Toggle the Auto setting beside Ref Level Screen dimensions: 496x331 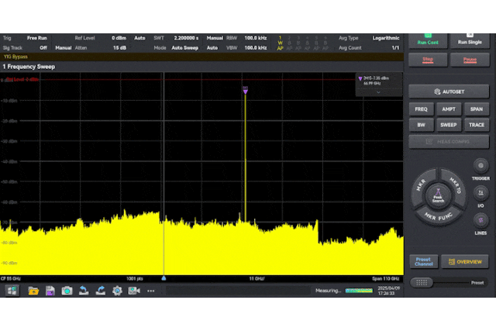click(x=139, y=38)
